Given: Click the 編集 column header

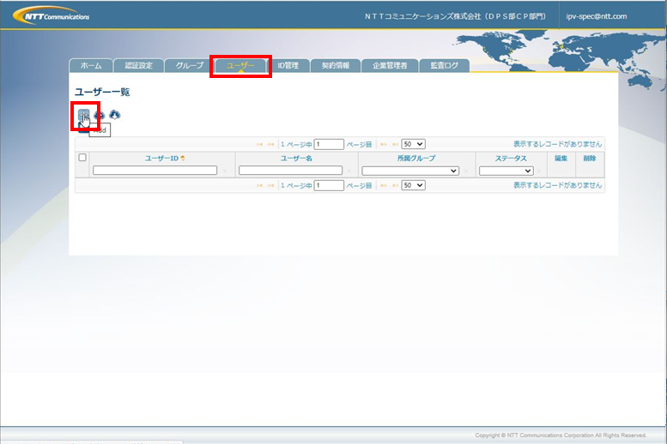Looking at the screenshot, I should (x=561, y=158).
